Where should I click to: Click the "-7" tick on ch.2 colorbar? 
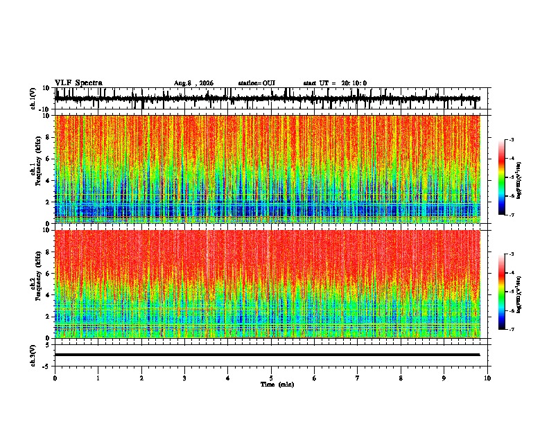coord(512,330)
